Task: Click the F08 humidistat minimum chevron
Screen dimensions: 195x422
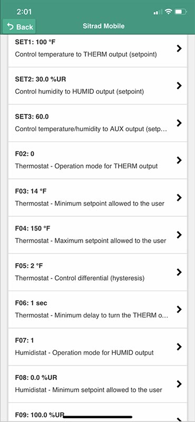Action: coord(179,384)
